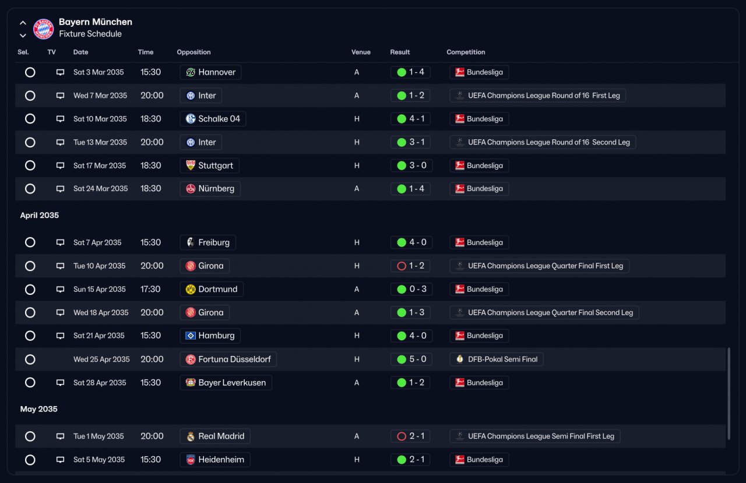Screen dimensions: 746x483
Task: Sort by the Competition column header
Action: [466, 52]
